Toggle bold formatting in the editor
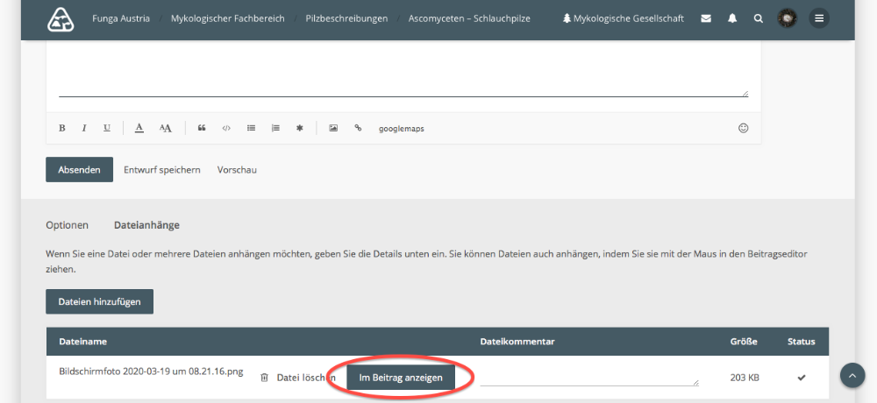Image resolution: width=877 pixels, height=403 pixels. click(62, 128)
